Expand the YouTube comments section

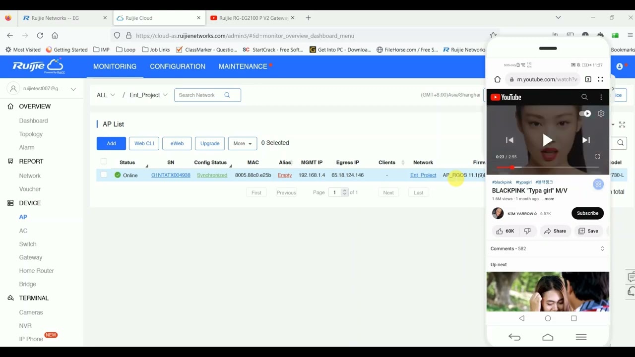pyautogui.click(x=602, y=249)
